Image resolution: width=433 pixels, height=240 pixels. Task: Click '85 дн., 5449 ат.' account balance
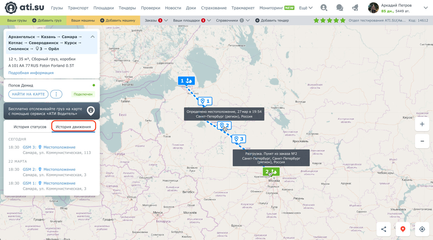[x=395, y=11]
